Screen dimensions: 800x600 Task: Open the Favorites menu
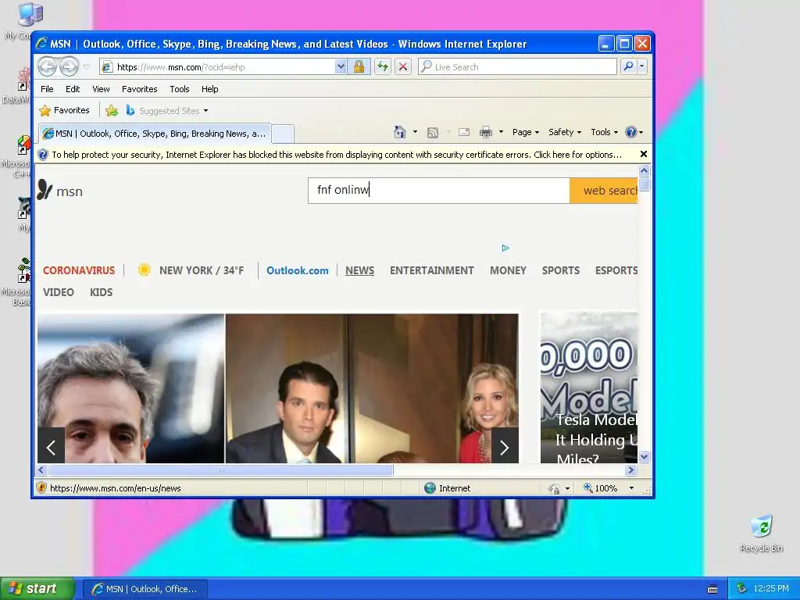pos(139,89)
